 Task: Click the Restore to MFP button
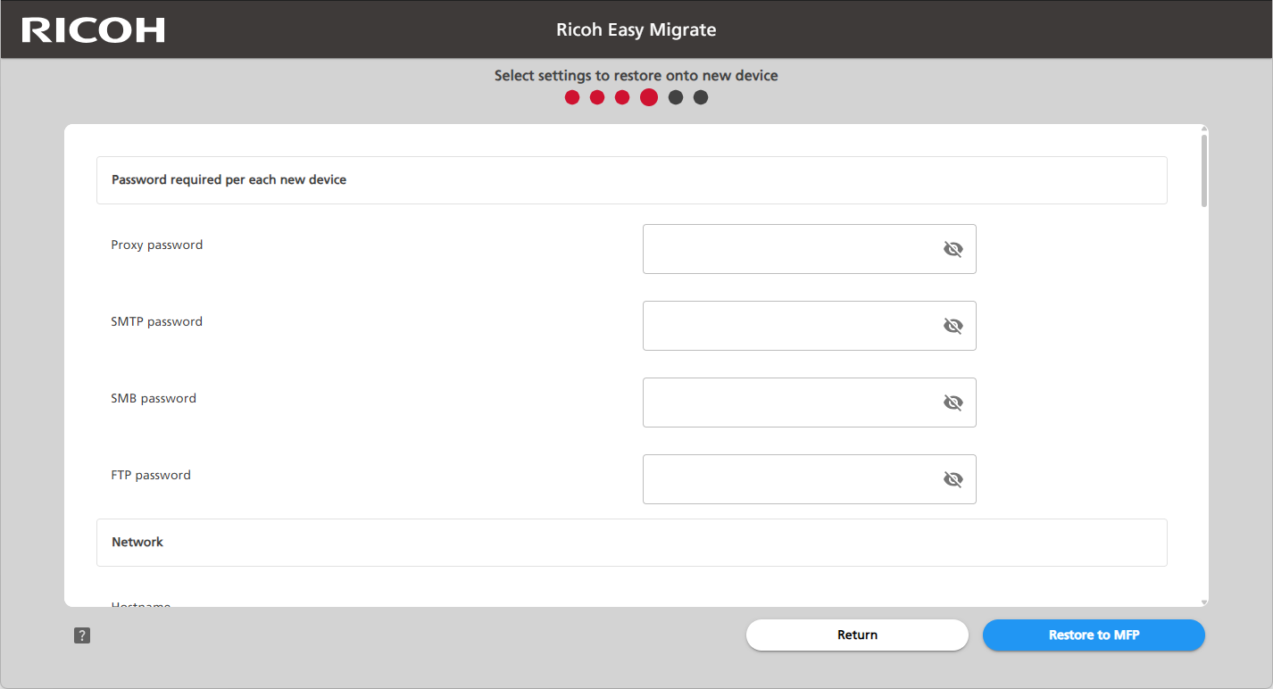click(x=1094, y=635)
